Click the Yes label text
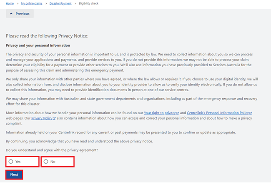 18,162
